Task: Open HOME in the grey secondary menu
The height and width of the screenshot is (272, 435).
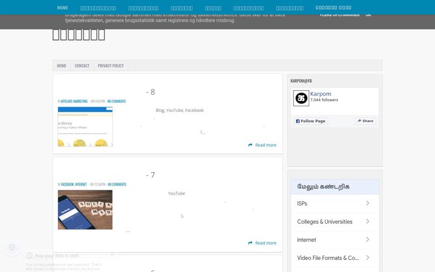Action: click(62, 66)
